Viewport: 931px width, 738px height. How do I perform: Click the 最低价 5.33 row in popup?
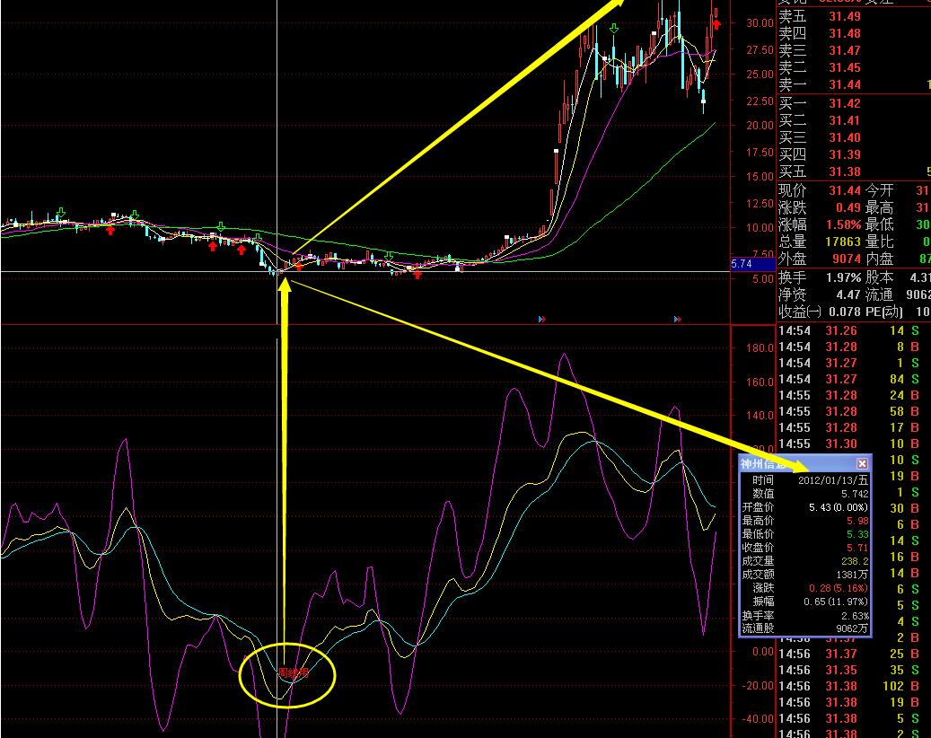805,534
